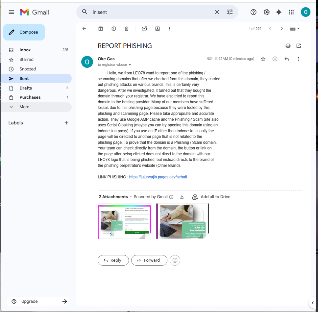Open input tools keyboard dropdown
This screenshot has height=312, width=318.
(295, 29)
